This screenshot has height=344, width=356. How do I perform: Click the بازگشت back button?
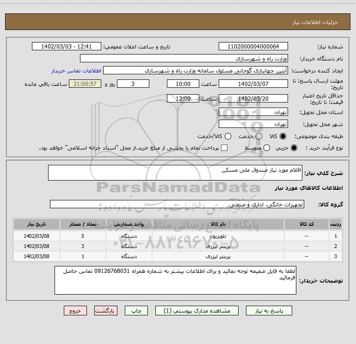[106, 311]
